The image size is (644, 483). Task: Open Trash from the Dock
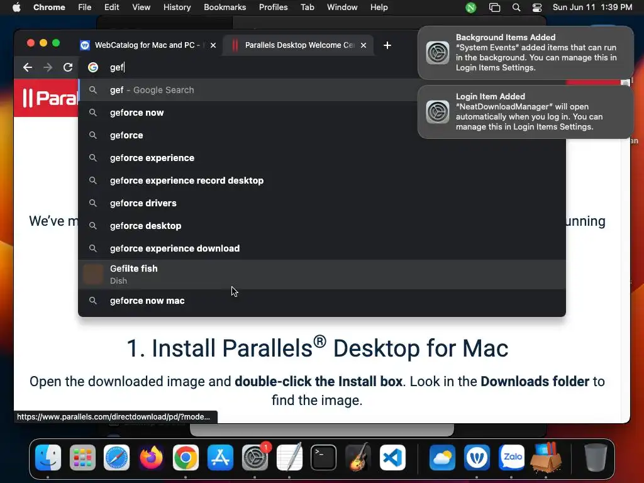pyautogui.click(x=596, y=457)
